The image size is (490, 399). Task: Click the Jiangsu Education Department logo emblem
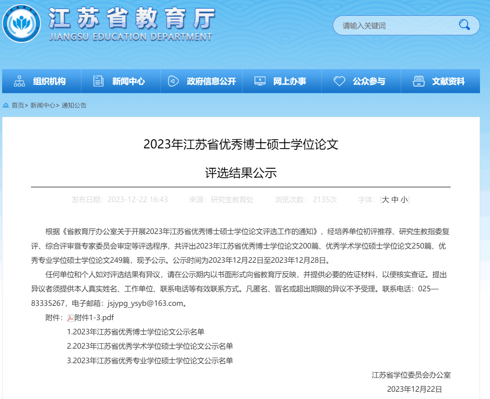(22, 24)
